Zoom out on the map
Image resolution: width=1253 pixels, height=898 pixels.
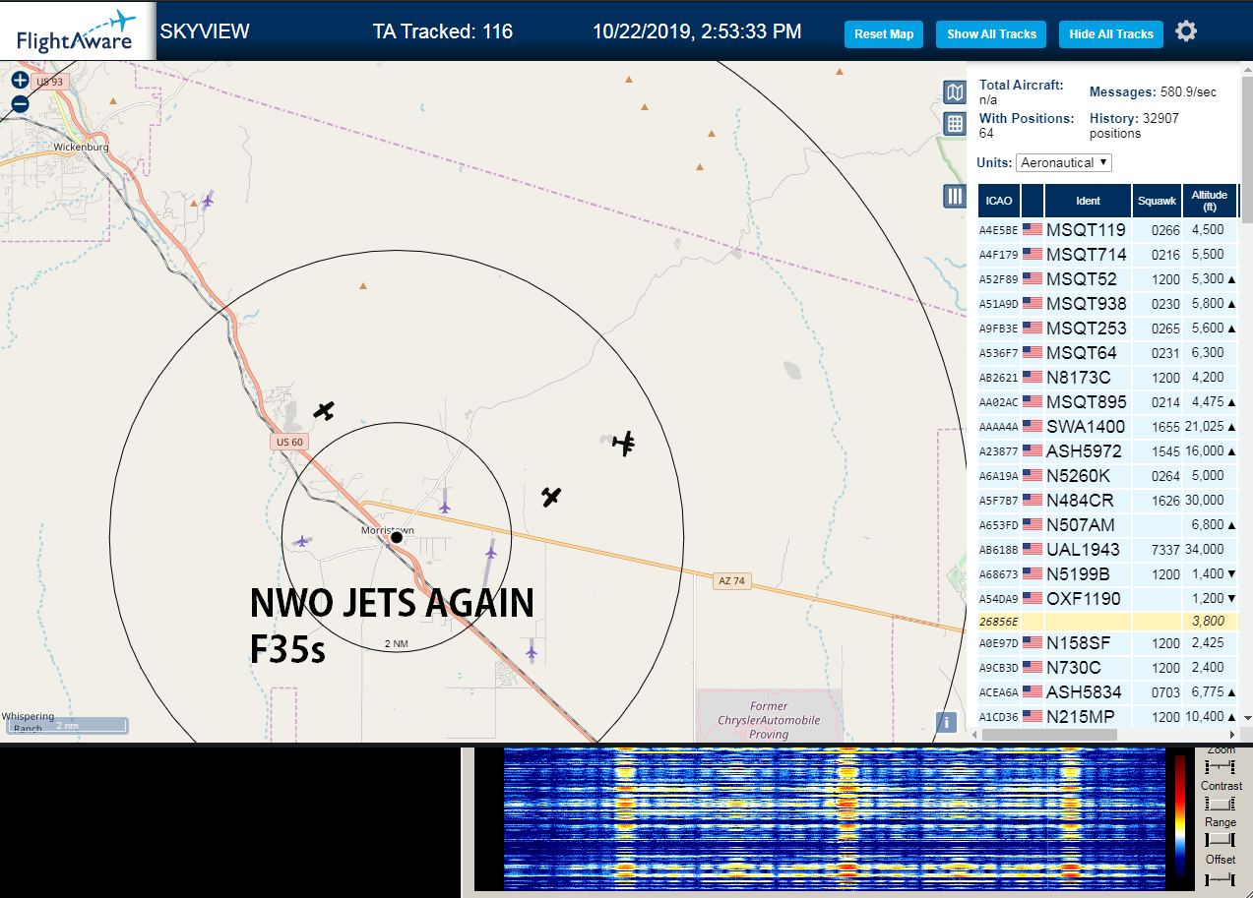[20, 103]
